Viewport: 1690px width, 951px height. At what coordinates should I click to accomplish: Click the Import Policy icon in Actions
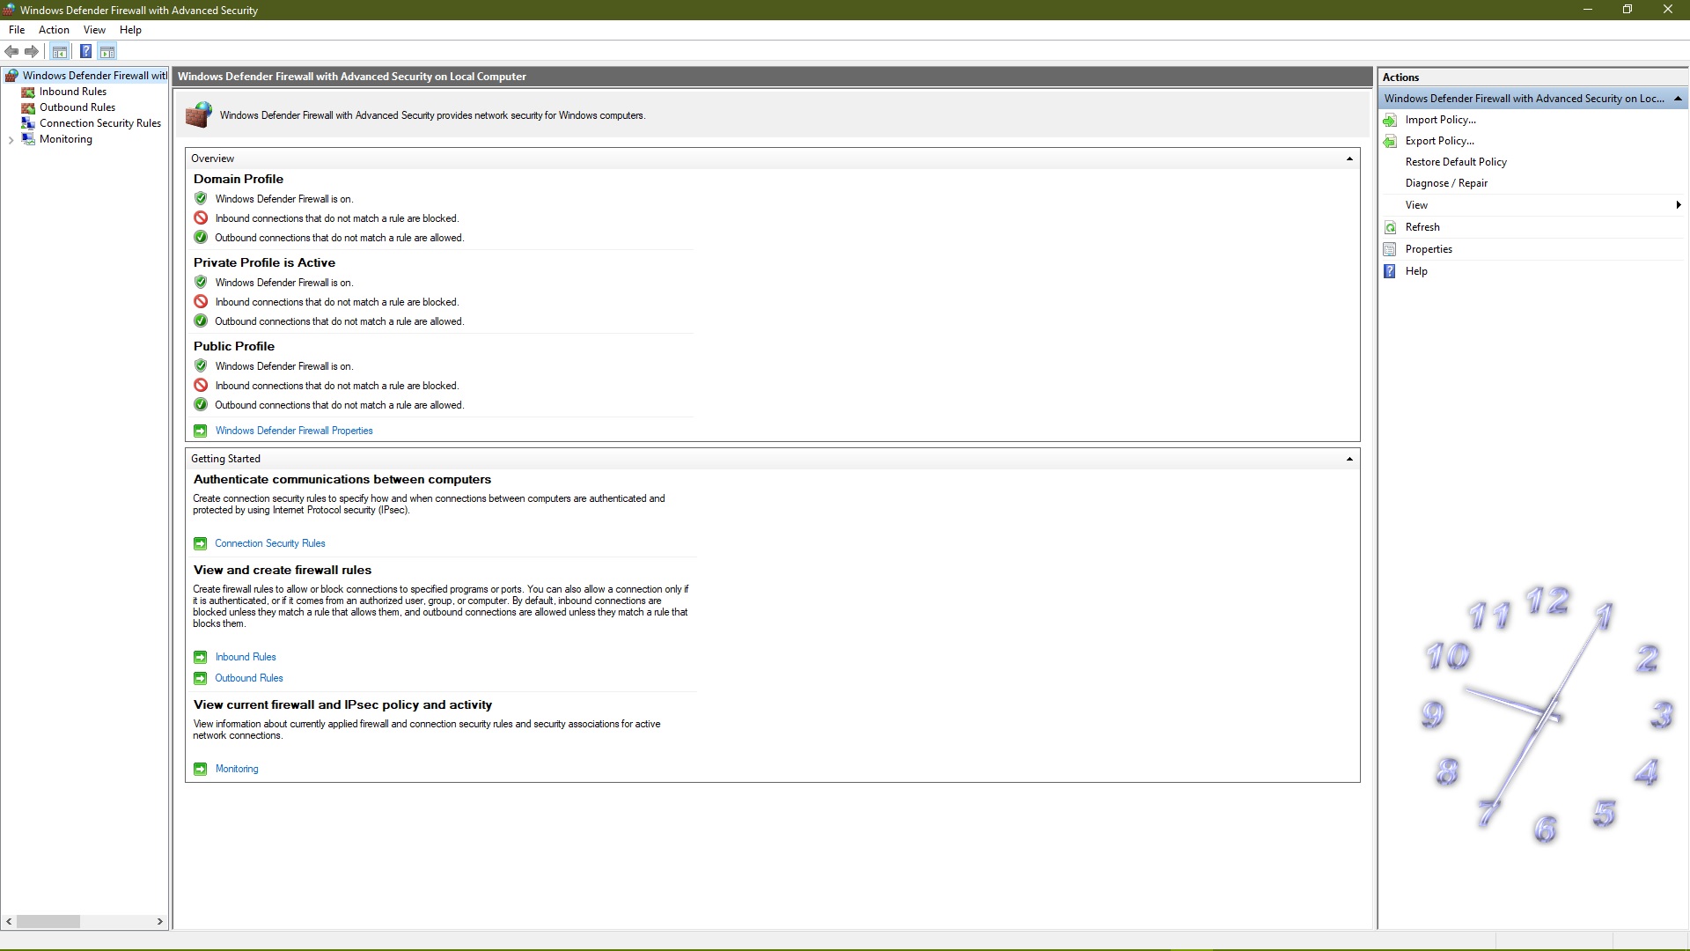1390,120
